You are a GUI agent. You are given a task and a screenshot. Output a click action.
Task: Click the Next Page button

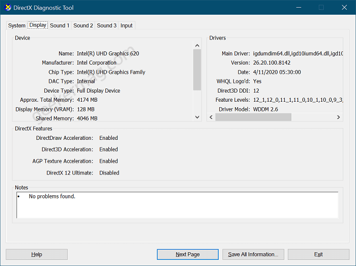click(188, 254)
